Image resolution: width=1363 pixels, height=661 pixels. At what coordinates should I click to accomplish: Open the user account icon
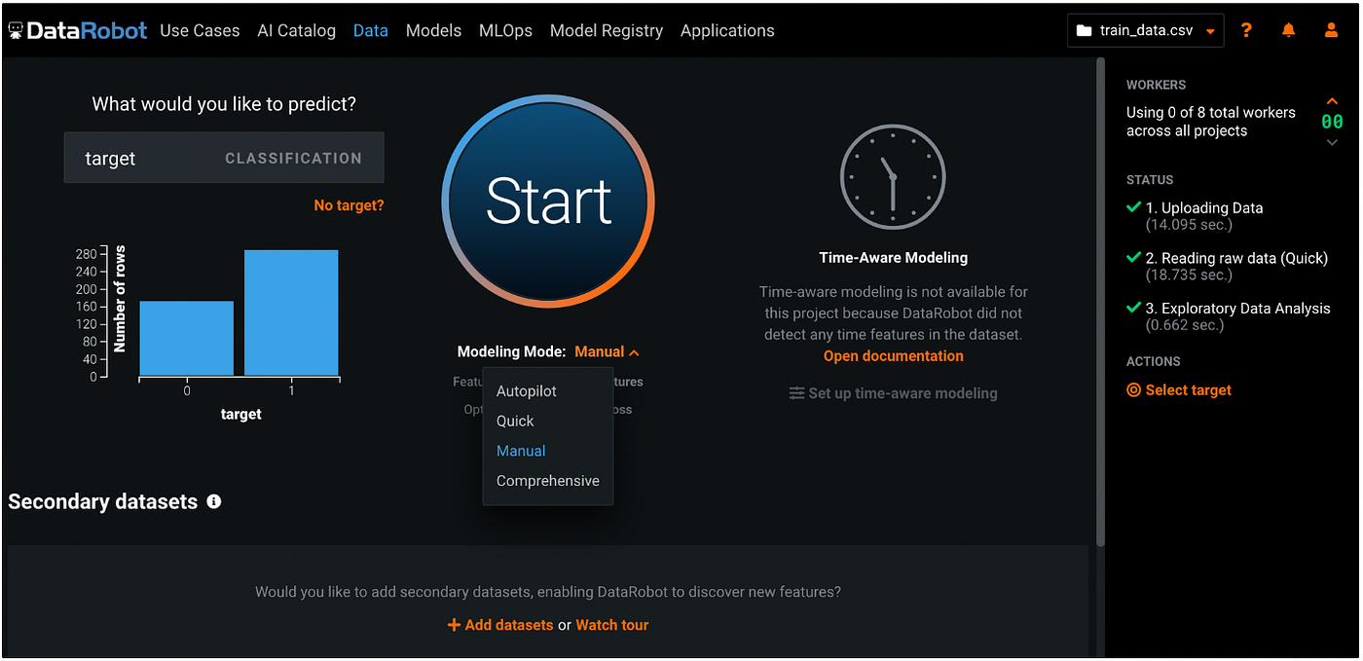[x=1331, y=30]
